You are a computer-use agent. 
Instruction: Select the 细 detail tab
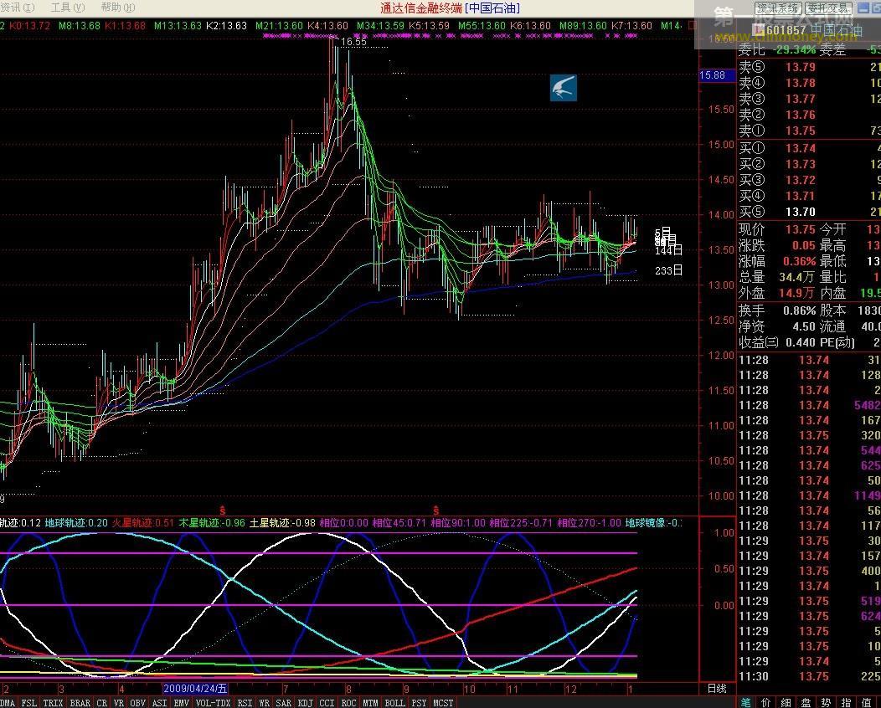(x=786, y=702)
